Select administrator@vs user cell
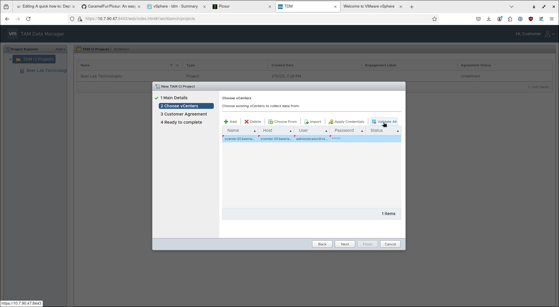Image resolution: width=559 pixels, height=307 pixels. pyautogui.click(x=311, y=139)
